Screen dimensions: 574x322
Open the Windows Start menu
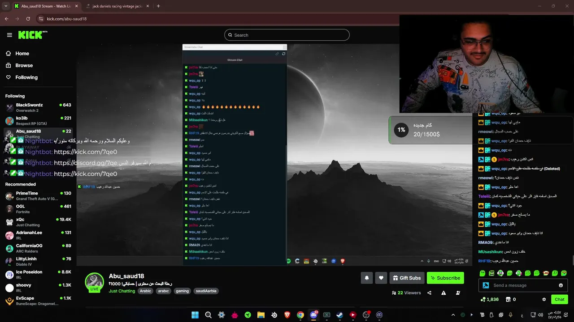tap(195, 315)
